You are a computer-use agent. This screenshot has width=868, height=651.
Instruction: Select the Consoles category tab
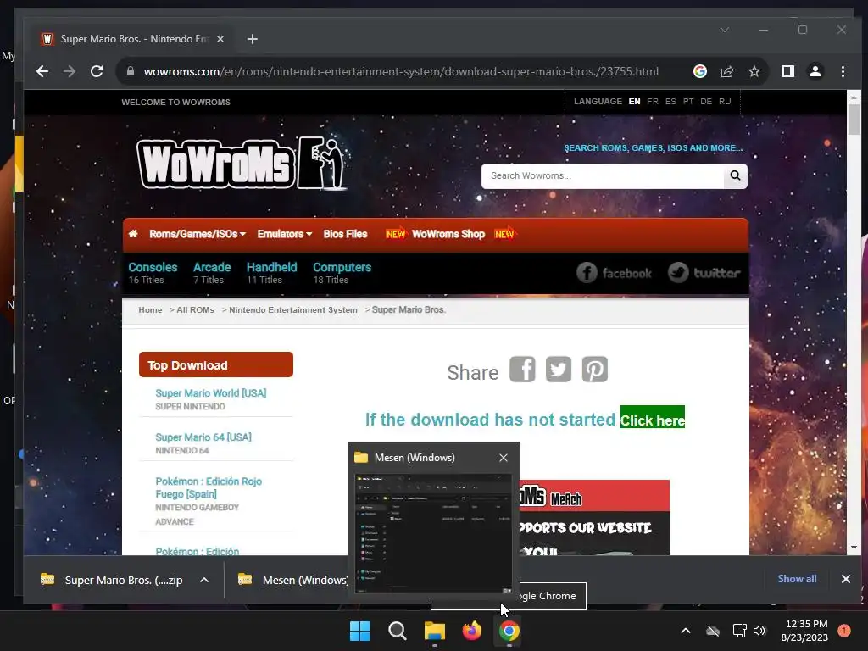tap(153, 273)
